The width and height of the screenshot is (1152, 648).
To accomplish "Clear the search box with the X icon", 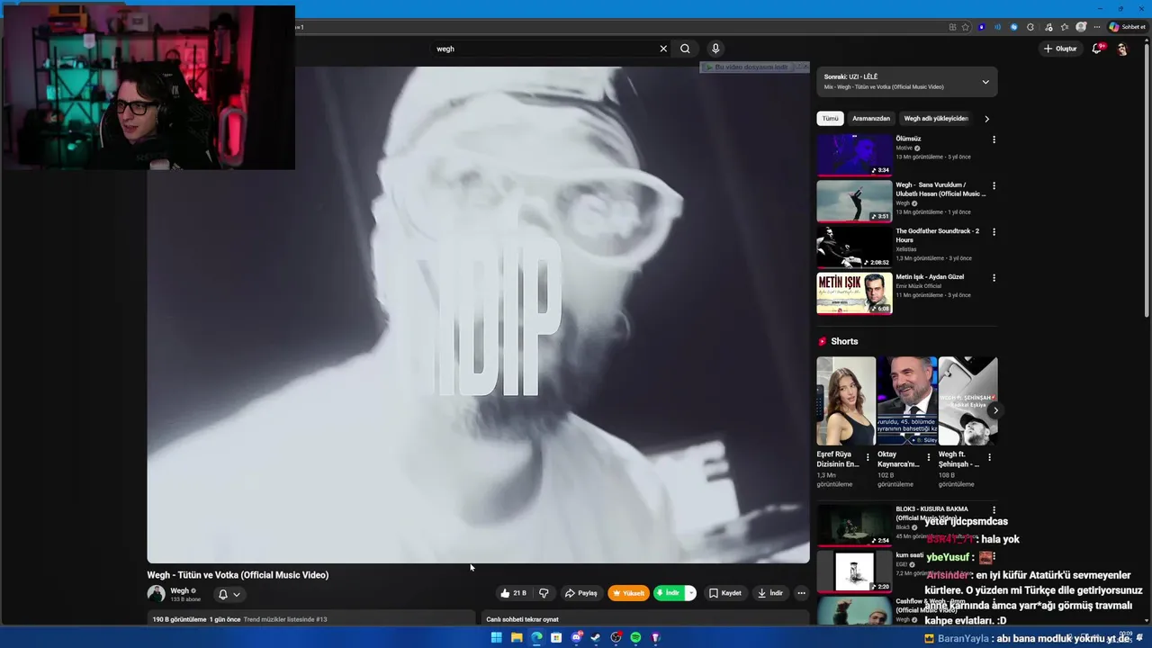I will click(x=663, y=49).
